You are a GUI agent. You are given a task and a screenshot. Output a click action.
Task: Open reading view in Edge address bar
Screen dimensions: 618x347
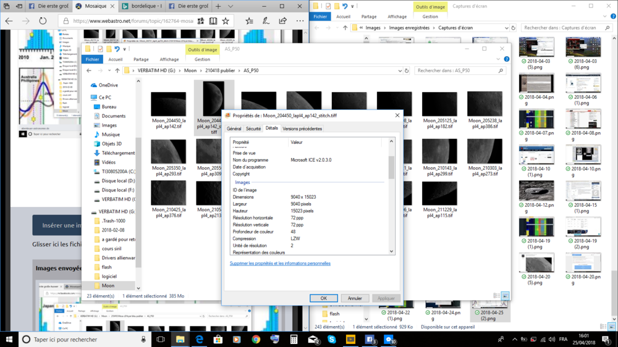[x=213, y=21]
